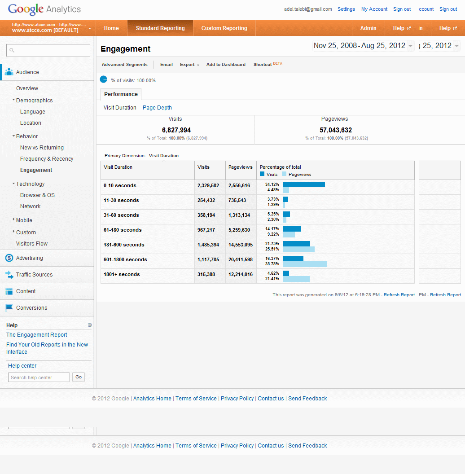Open the www.atcce.com [DEFAULT] profile selector
Viewport: 465px width, 474px height.
click(x=52, y=28)
